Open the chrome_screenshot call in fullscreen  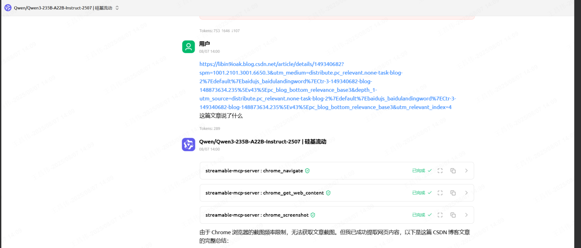[440, 215]
